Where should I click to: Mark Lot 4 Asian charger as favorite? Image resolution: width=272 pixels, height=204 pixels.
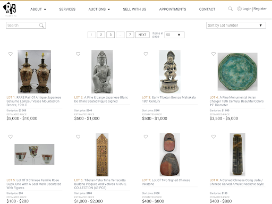(x=214, y=54)
